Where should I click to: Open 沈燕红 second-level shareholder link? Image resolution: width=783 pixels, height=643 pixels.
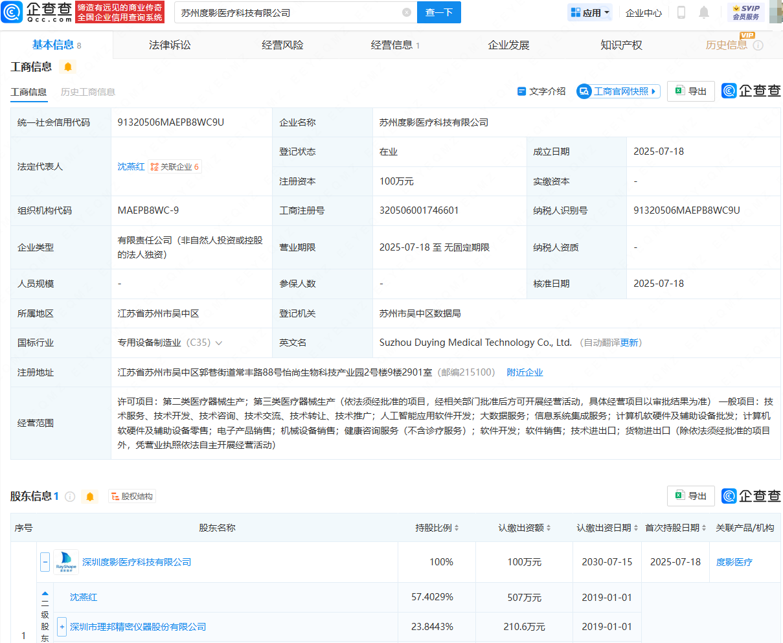coord(84,597)
